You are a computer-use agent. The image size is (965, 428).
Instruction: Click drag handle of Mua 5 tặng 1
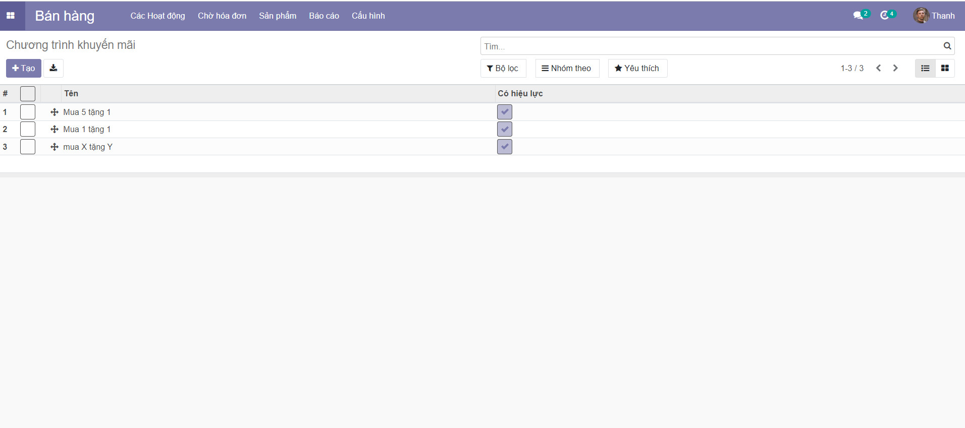click(x=55, y=112)
